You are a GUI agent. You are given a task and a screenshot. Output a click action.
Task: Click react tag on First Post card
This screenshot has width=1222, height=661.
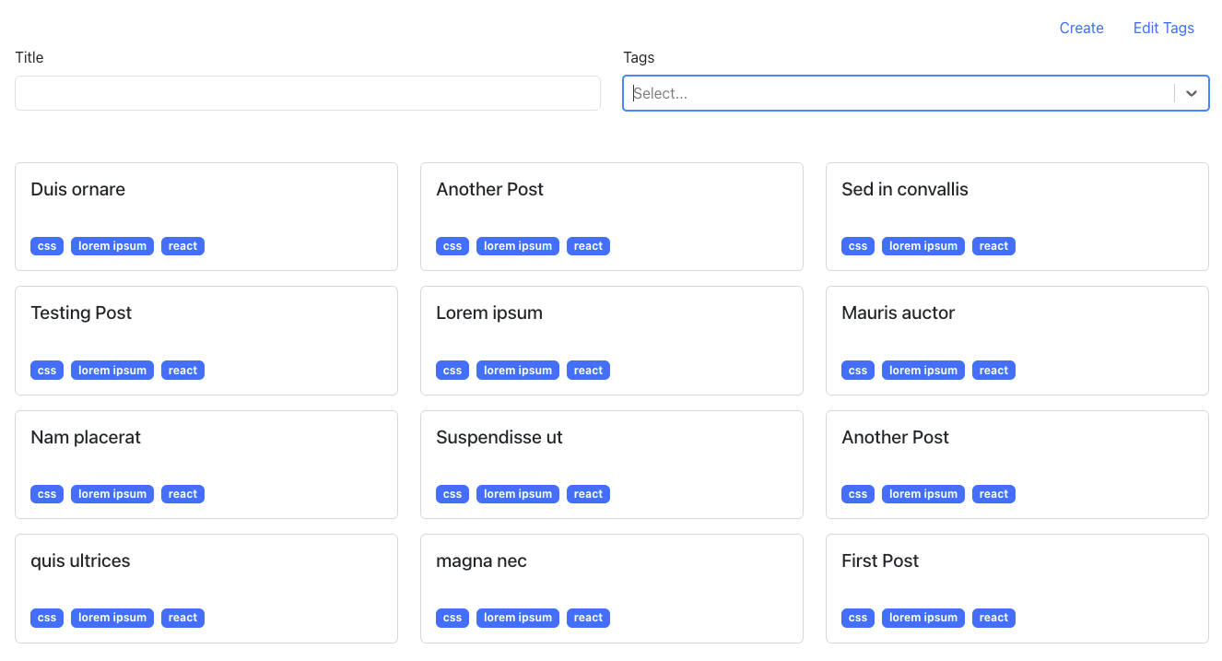(x=993, y=618)
